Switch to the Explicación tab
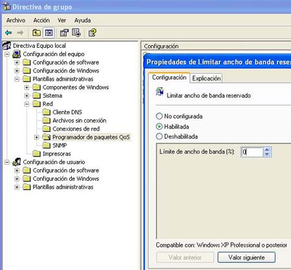This screenshot has height=270, width=291. [x=206, y=78]
